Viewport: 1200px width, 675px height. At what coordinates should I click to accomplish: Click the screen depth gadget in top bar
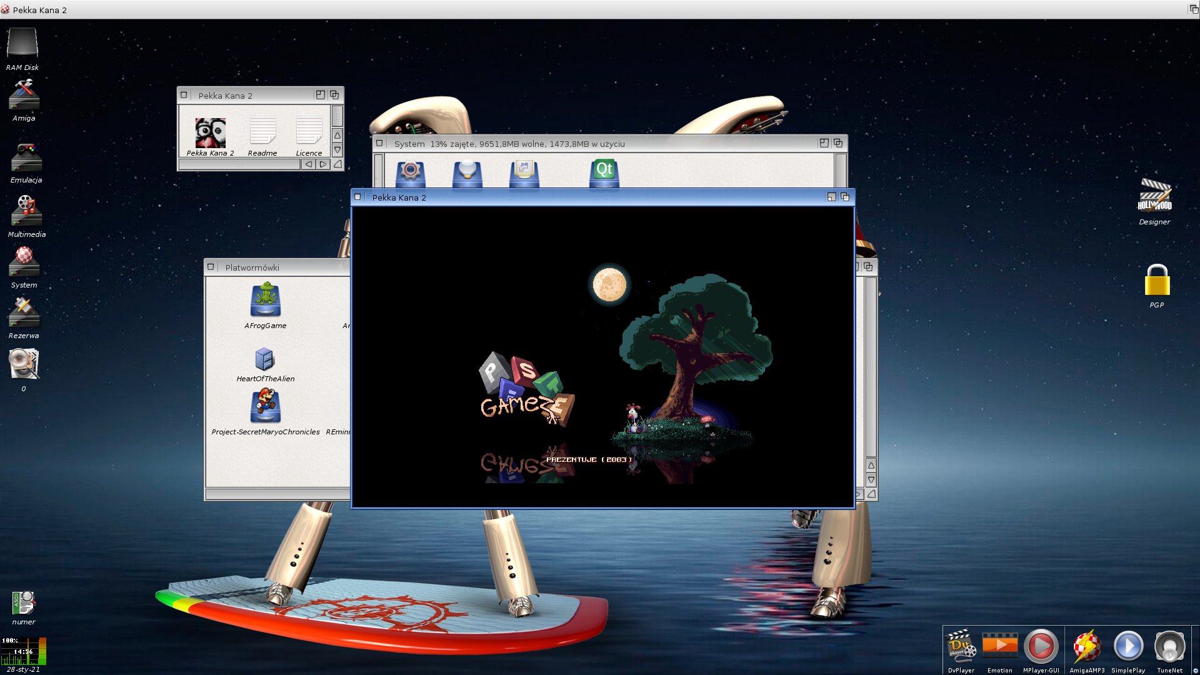point(1193,9)
